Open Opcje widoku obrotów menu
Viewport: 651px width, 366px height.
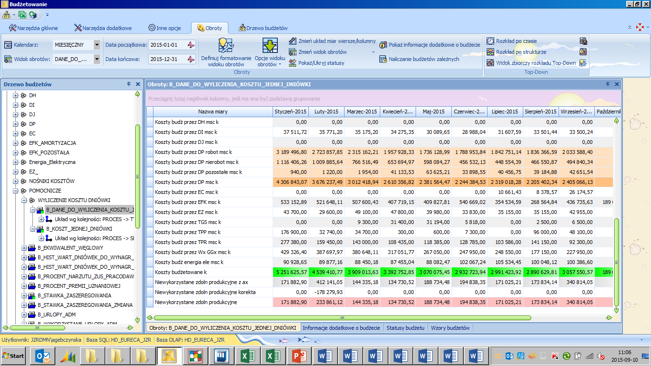(270, 52)
